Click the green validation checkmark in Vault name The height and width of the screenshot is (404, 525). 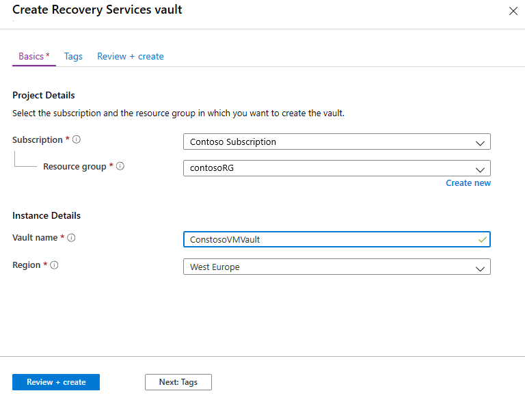482,239
